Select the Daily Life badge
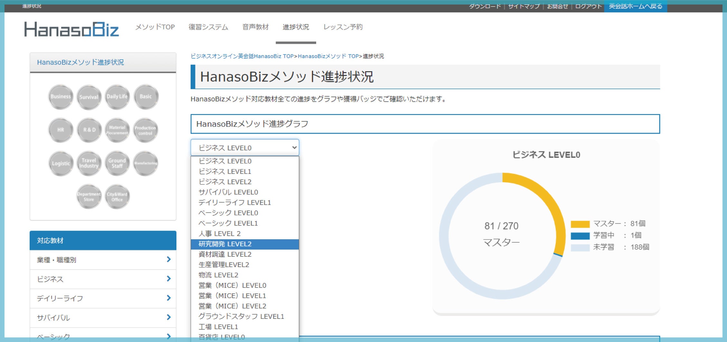 point(117,97)
